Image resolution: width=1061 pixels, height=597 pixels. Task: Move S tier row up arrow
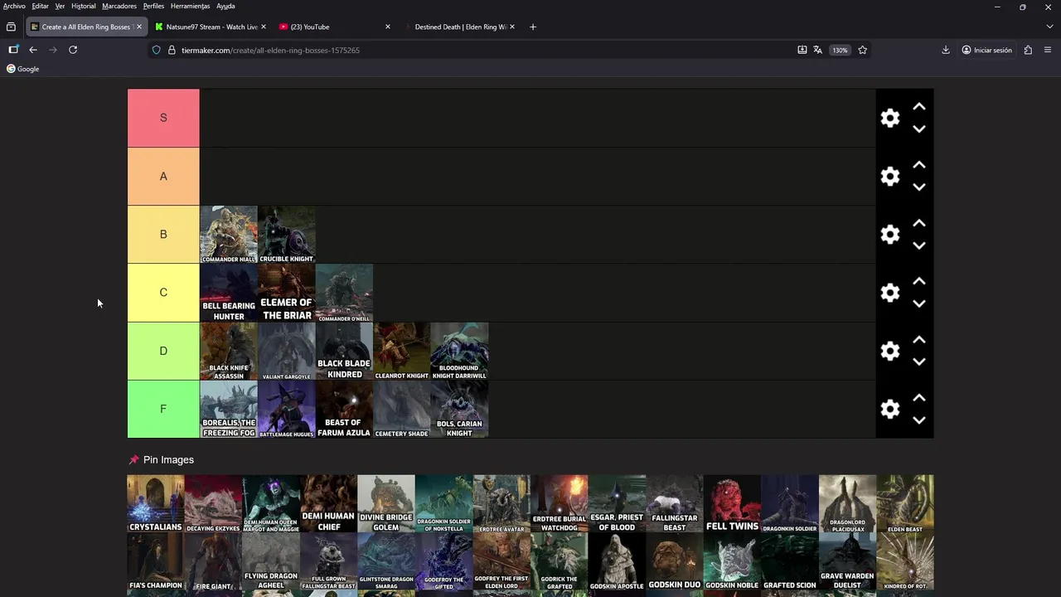pyautogui.click(x=918, y=107)
